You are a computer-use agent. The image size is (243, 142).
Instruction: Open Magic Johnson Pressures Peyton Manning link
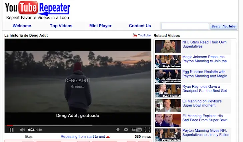point(204,59)
